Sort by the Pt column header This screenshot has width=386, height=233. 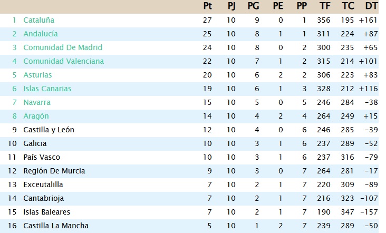(x=207, y=6)
